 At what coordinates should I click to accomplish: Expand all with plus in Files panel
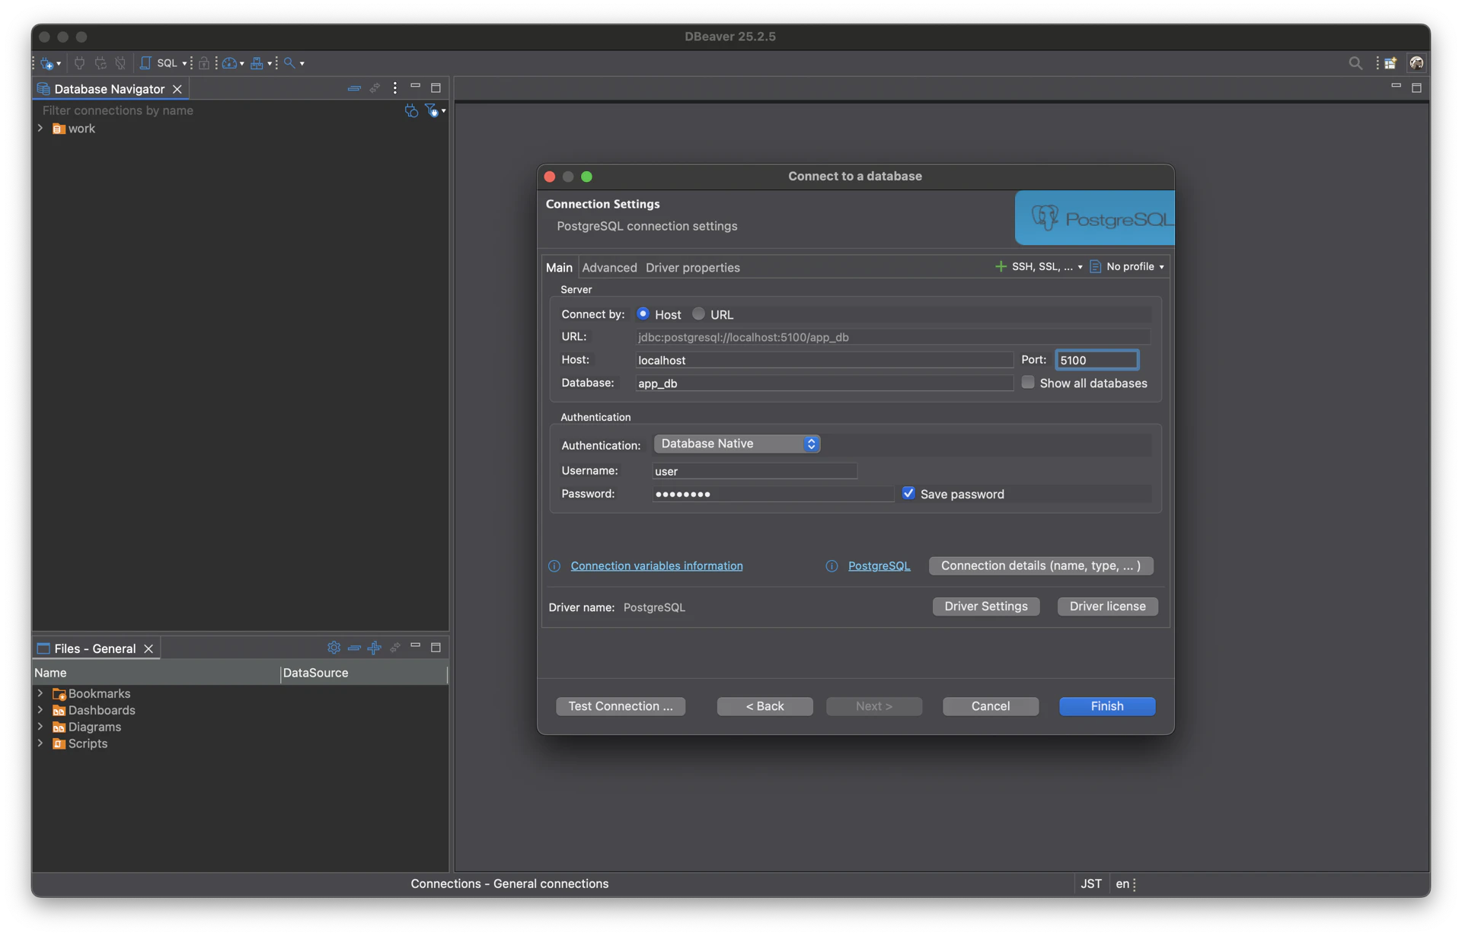374,648
